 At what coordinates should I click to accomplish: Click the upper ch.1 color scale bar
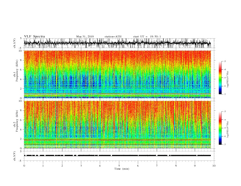220,78
